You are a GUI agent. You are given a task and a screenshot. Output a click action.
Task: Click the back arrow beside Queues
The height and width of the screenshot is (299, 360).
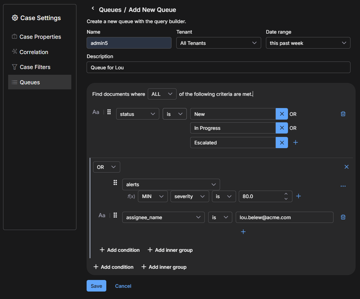pyautogui.click(x=93, y=9)
